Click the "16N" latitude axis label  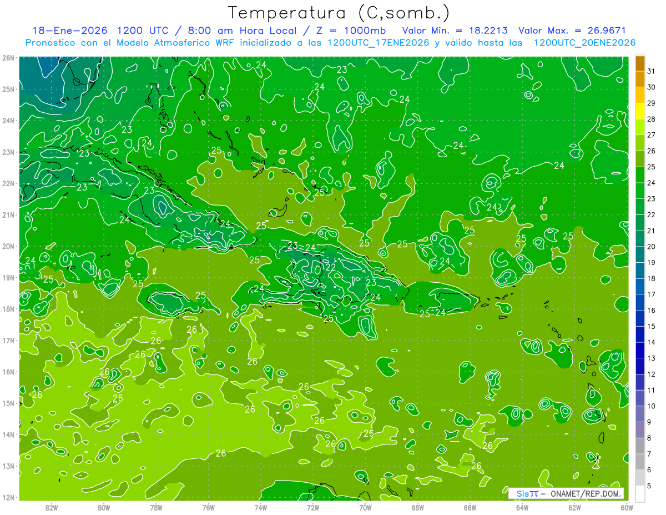[8, 372]
